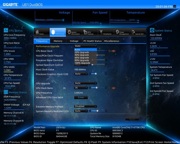Viewport: 180px width, 144px height.
Task: Increase Processor Graphics Clock with right arrow
Action: pos(106,74)
